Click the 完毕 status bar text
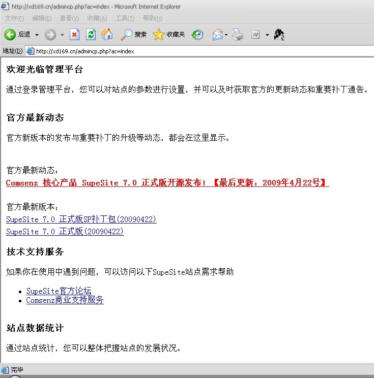The width and height of the screenshot is (374, 378). [x=17, y=370]
